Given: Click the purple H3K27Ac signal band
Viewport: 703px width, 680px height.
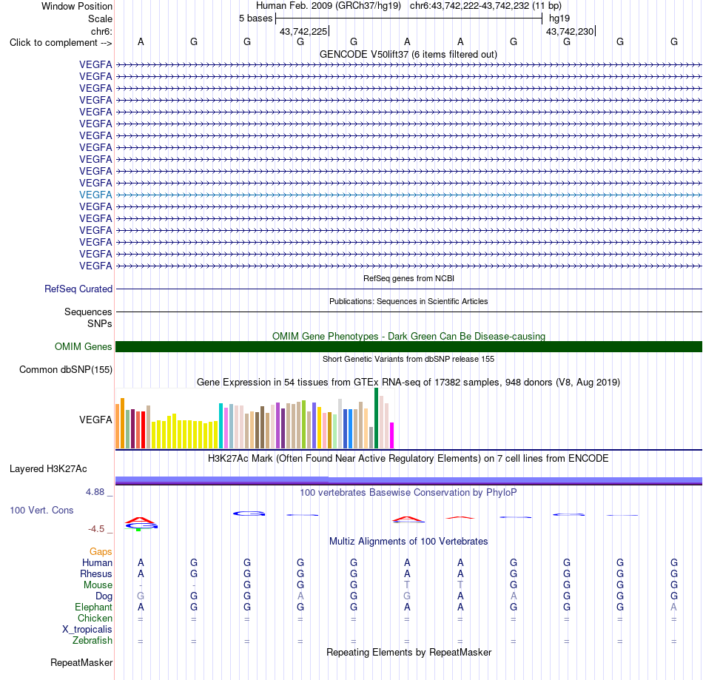Looking at the screenshot, I should [408, 480].
